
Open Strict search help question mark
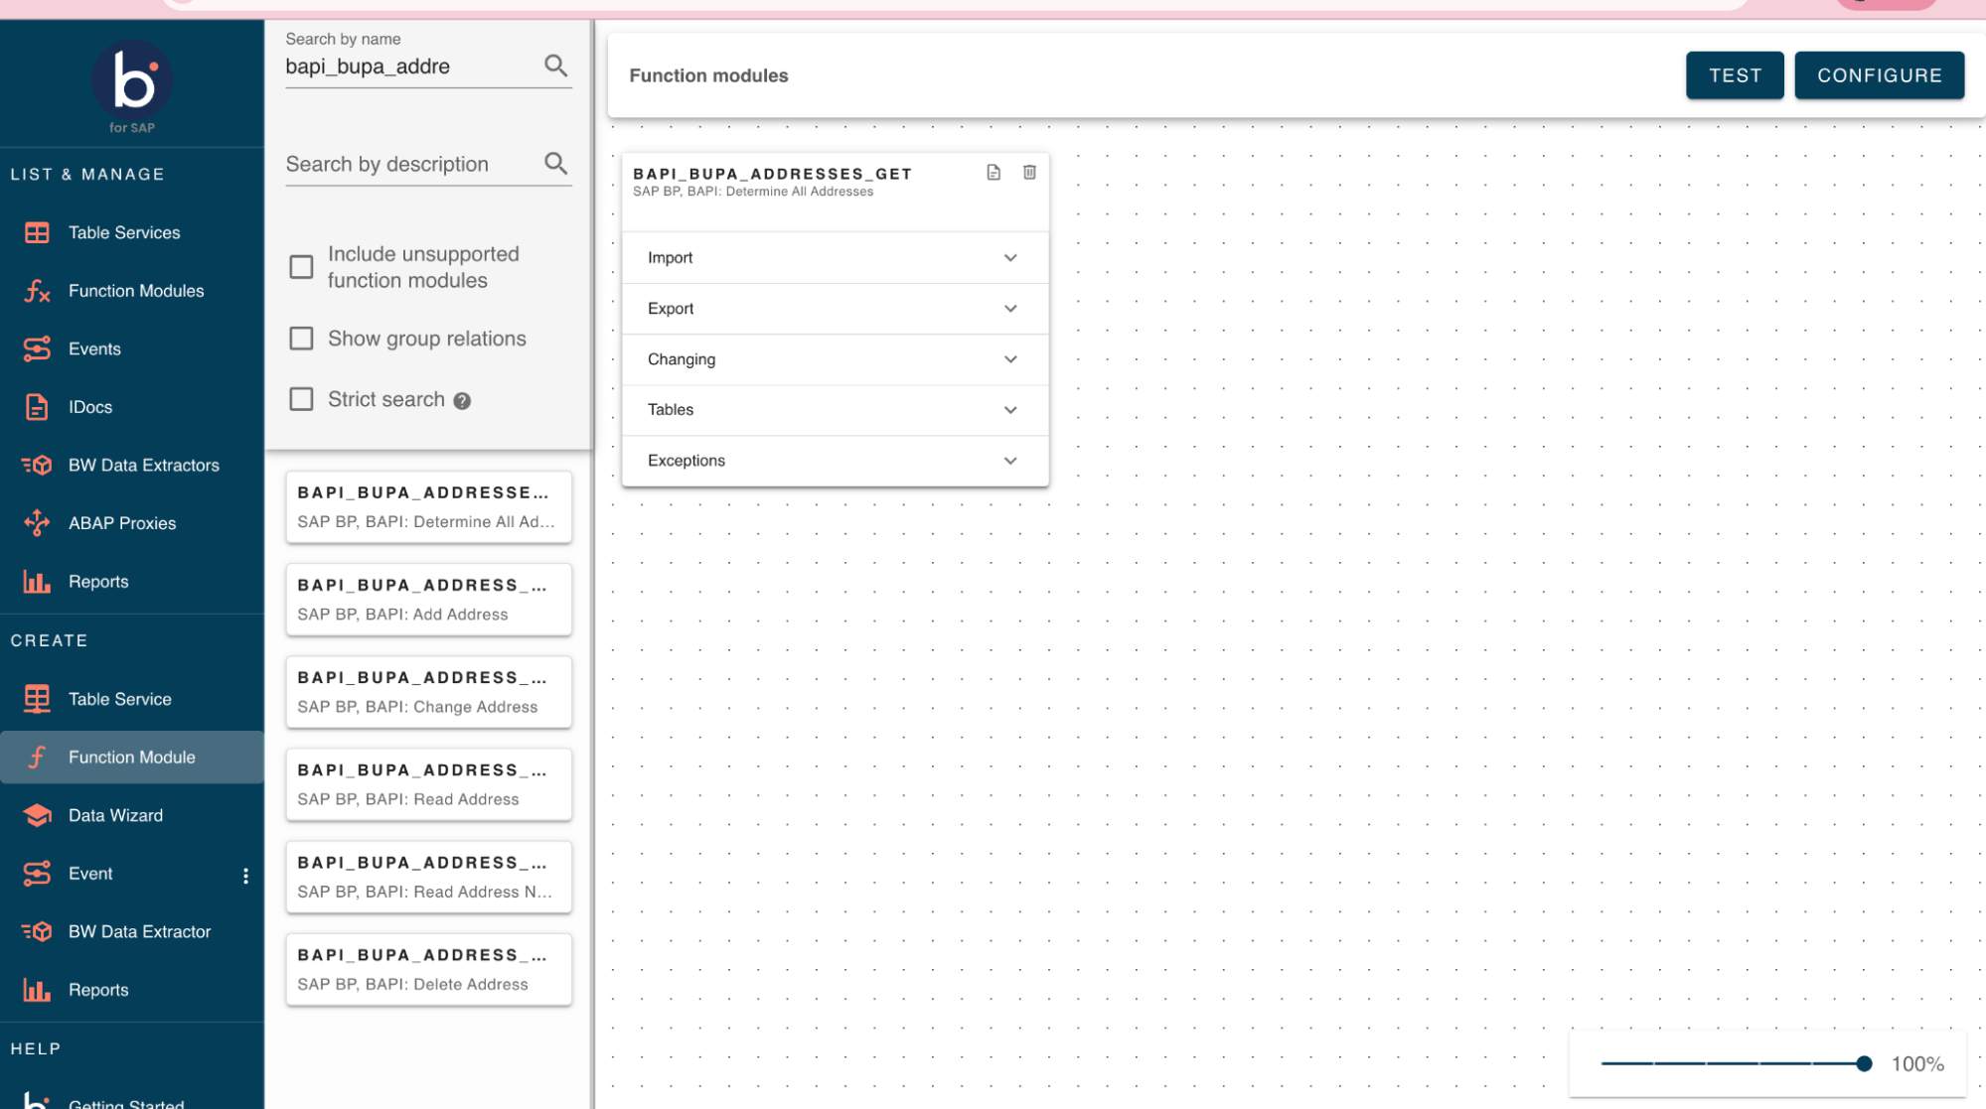pos(462,401)
